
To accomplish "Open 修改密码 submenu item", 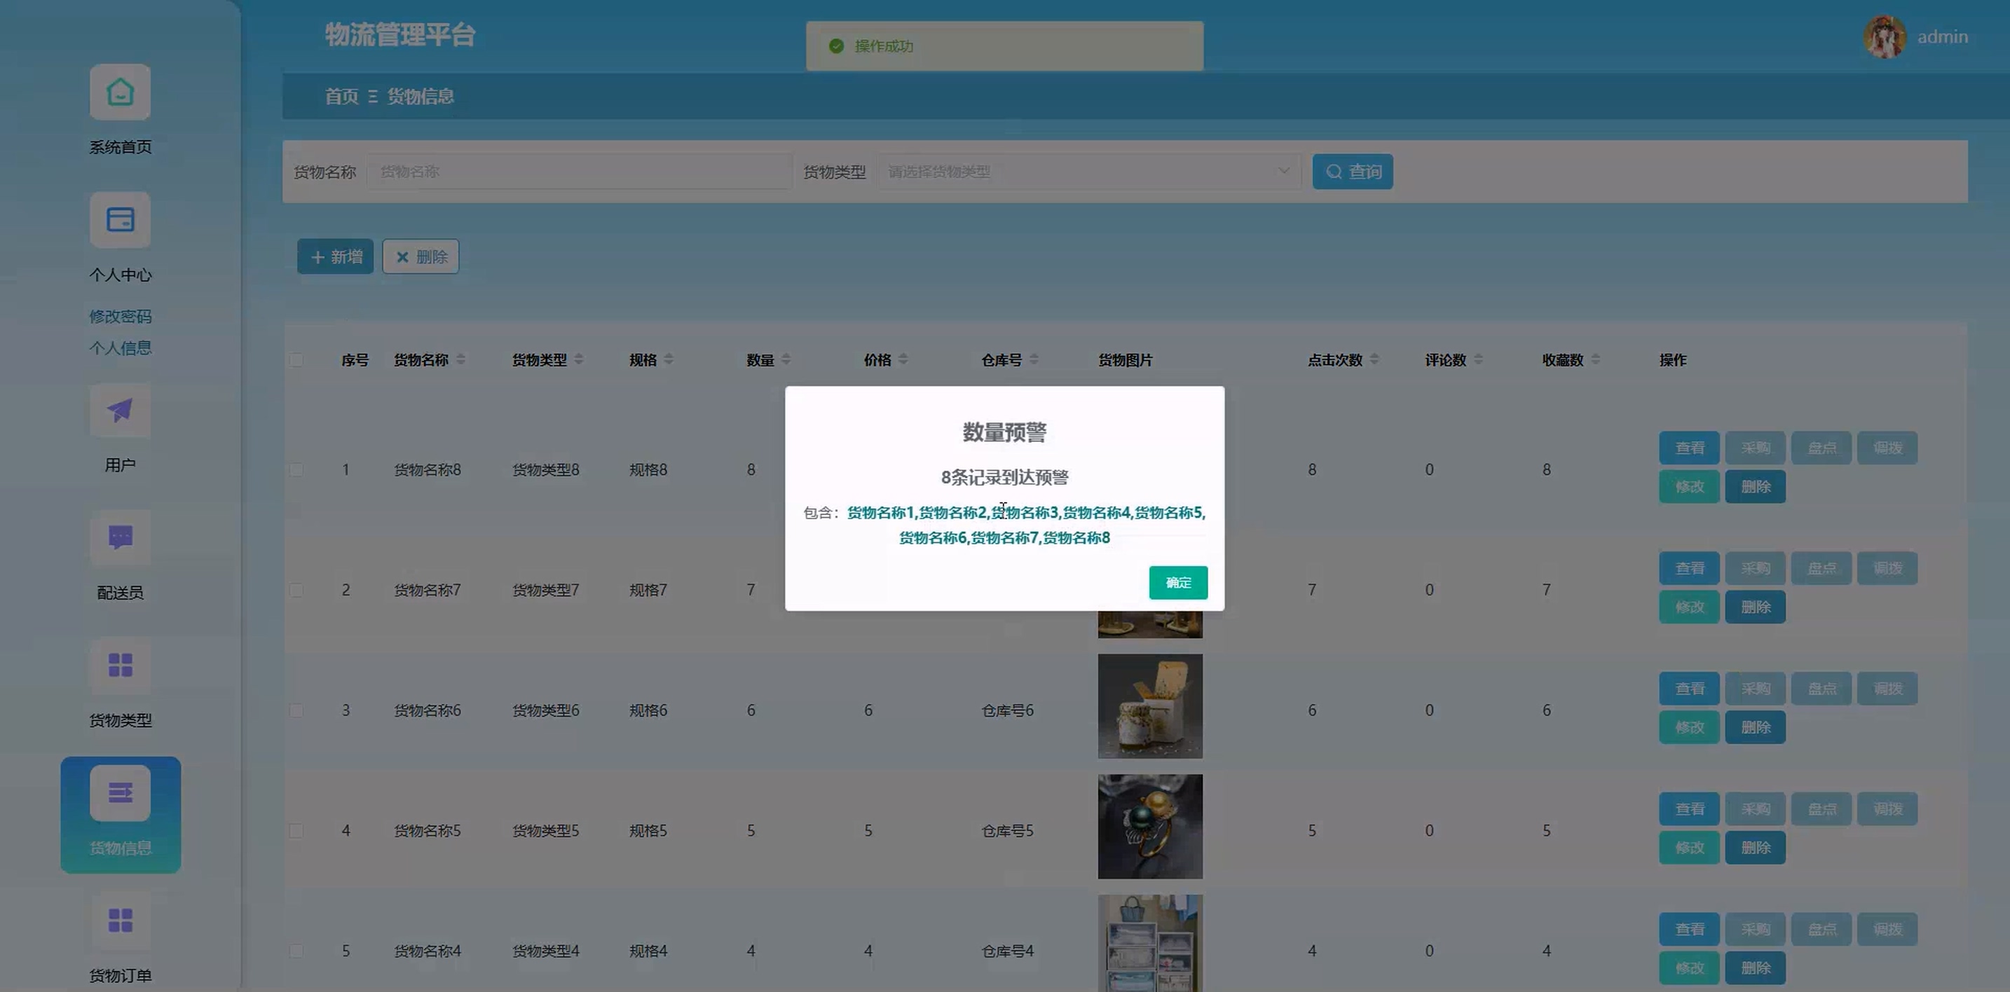I will (x=120, y=316).
